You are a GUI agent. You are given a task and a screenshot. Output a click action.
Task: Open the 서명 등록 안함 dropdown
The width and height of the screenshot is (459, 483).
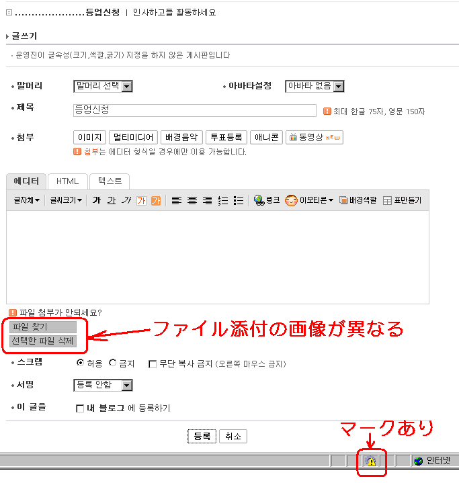point(103,385)
